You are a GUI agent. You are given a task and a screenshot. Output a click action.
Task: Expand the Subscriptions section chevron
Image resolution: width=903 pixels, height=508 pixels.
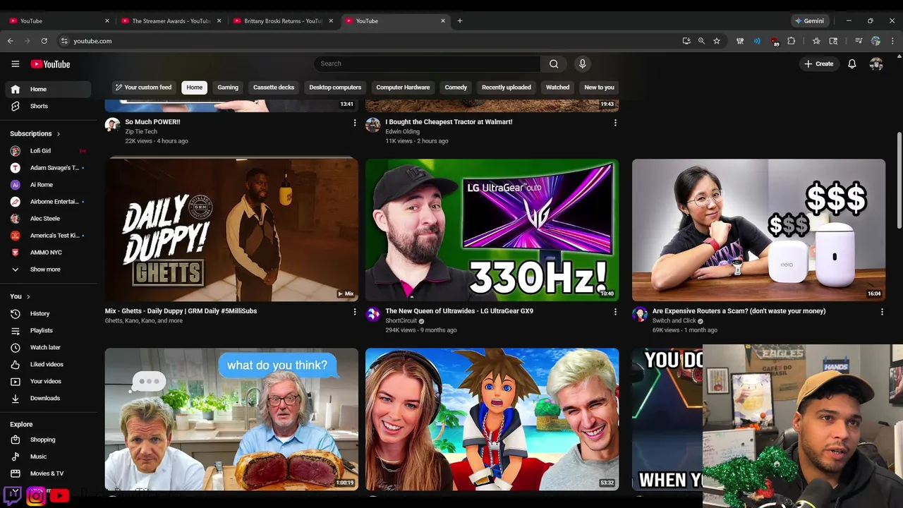click(59, 134)
